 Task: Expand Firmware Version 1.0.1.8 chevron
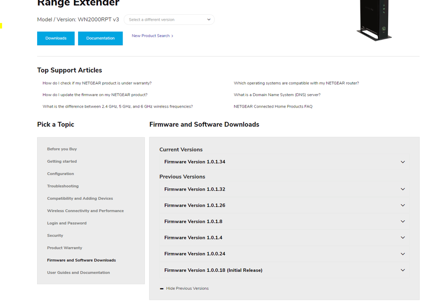coord(403,221)
